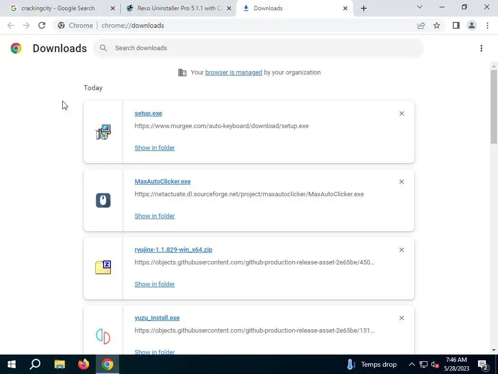
Task: Remove setup.exe from the downloads list
Action: click(402, 113)
